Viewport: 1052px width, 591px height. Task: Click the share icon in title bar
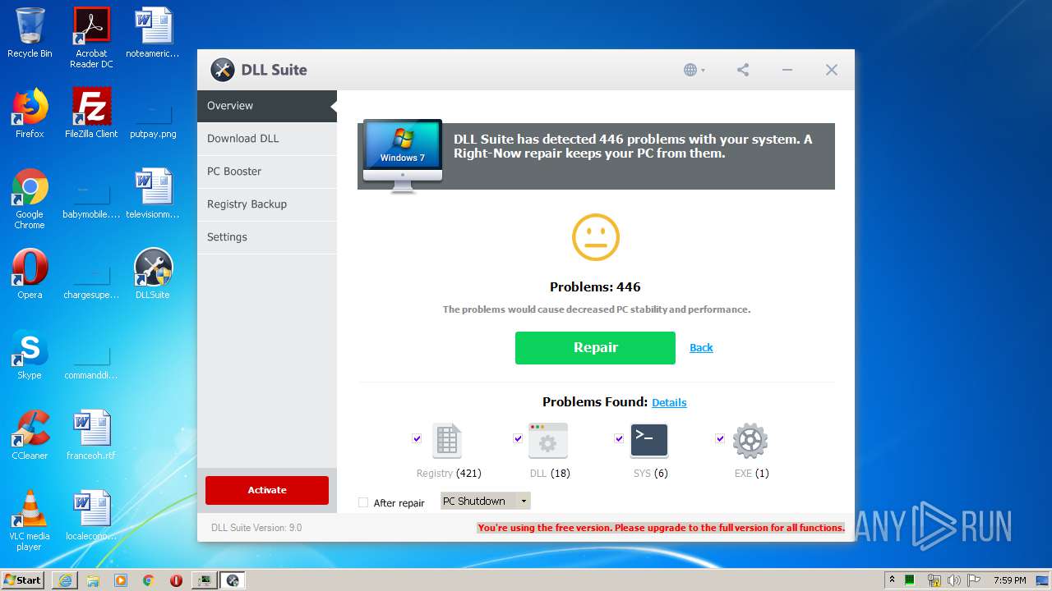coord(743,70)
